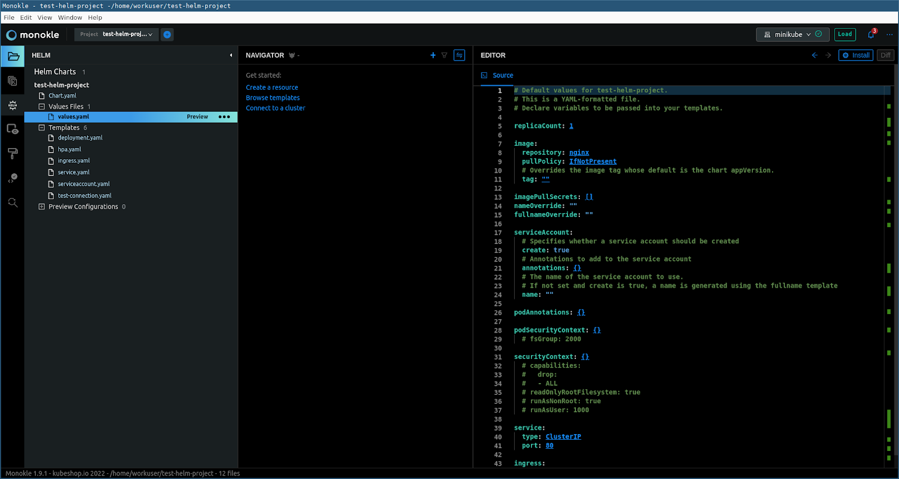899x479 pixels.
Task: Open the Navigator resource filter icon
Action: [x=444, y=55]
